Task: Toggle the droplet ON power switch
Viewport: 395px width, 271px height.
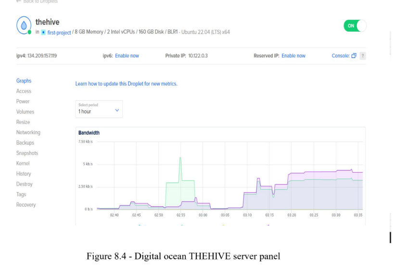Action: 355,25
